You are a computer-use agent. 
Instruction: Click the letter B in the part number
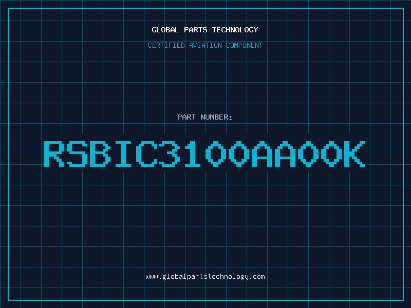point(100,153)
